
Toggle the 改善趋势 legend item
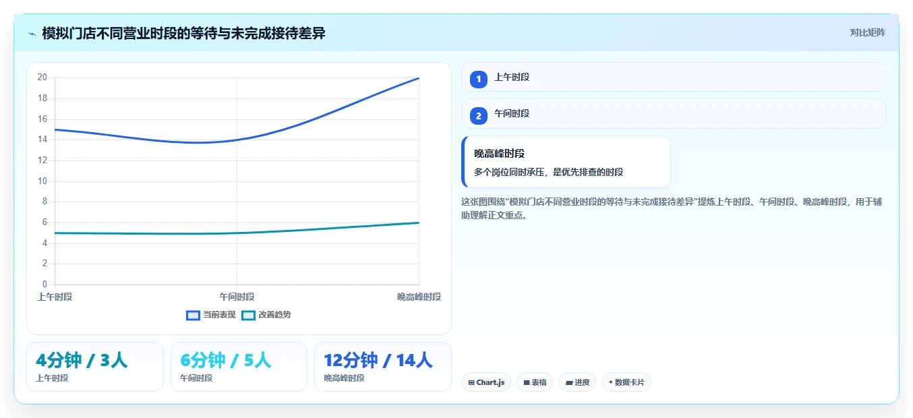pos(266,315)
